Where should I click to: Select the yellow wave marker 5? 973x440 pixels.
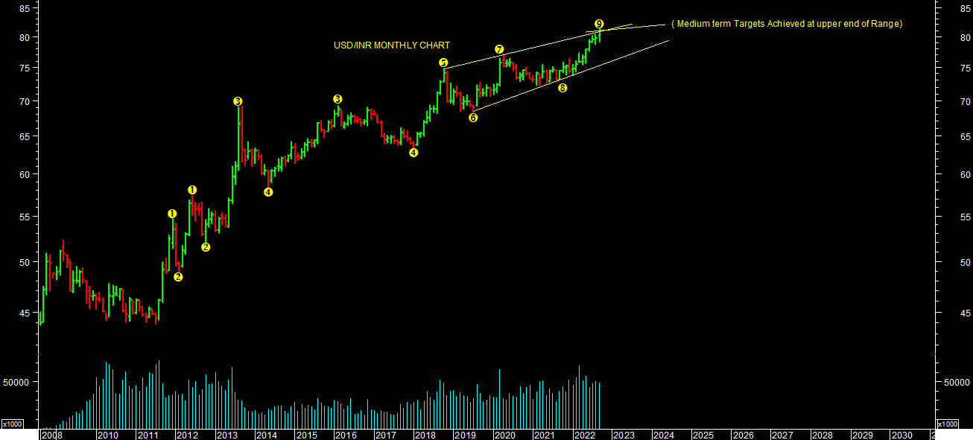[443, 63]
